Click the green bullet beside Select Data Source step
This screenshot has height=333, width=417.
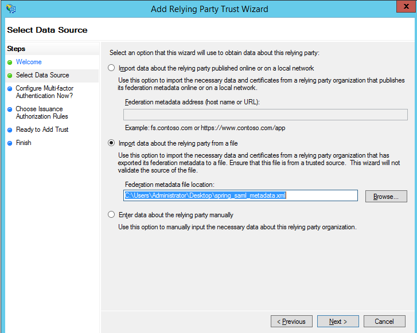click(x=10, y=76)
